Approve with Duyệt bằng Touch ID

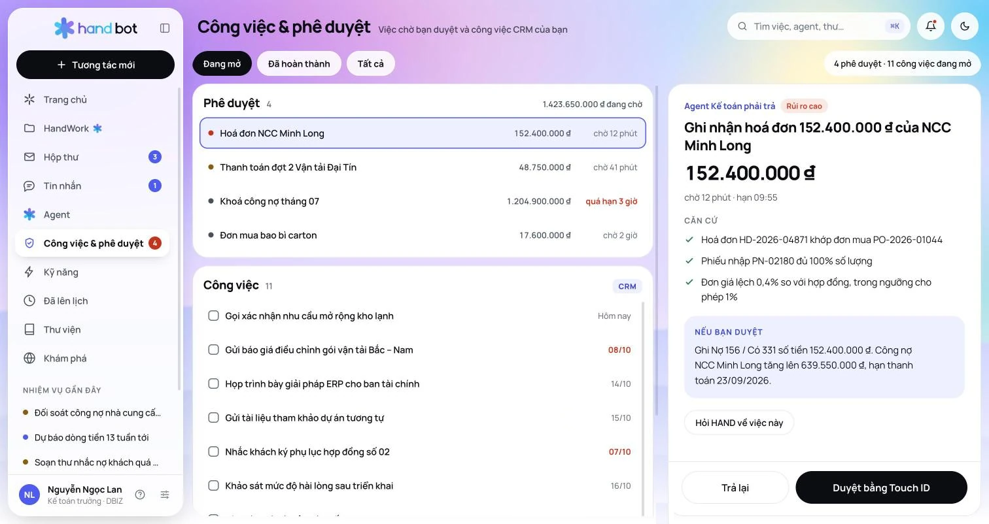tap(881, 487)
